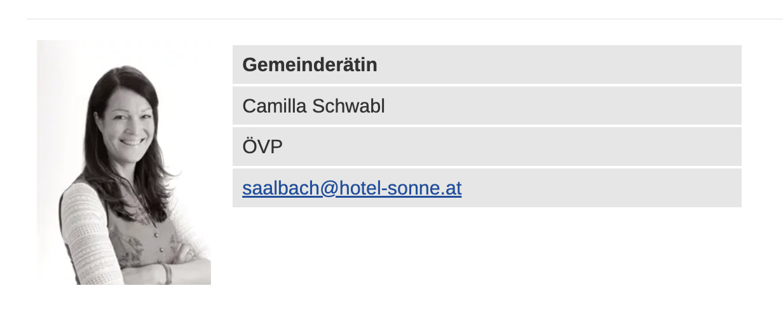Select the Gemeinderätin heading cell

point(487,64)
